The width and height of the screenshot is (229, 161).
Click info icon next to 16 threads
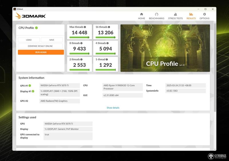109,27
